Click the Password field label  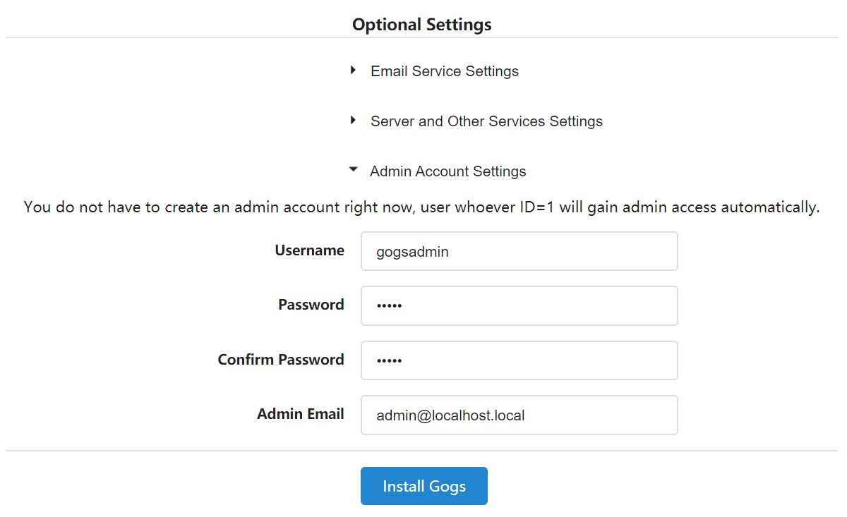tap(311, 305)
